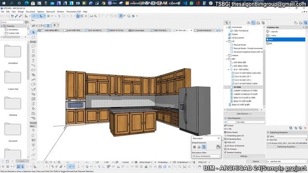Open the Help menu
Viewport: 308px width, 173px height.
(85, 12)
